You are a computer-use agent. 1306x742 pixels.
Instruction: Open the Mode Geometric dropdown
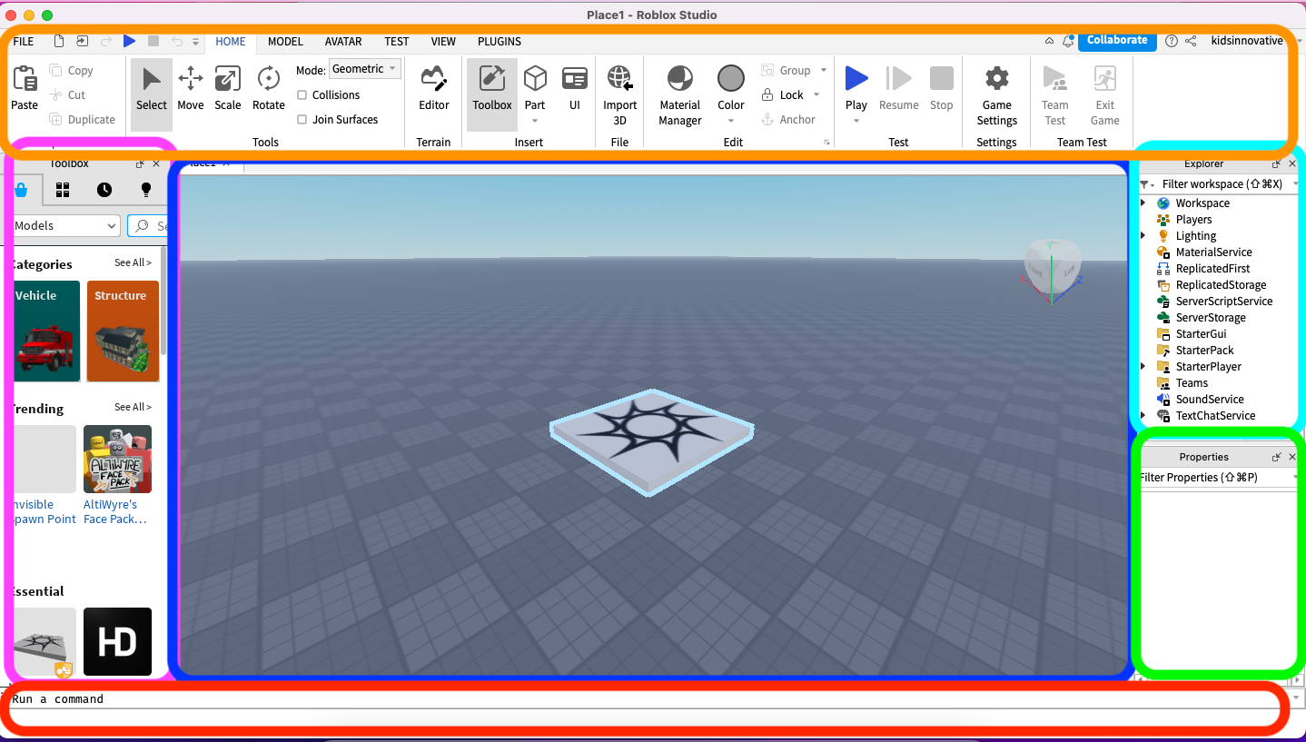pos(365,69)
